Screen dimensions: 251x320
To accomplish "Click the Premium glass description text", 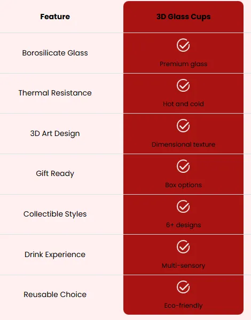I will pyautogui.click(x=183, y=64).
